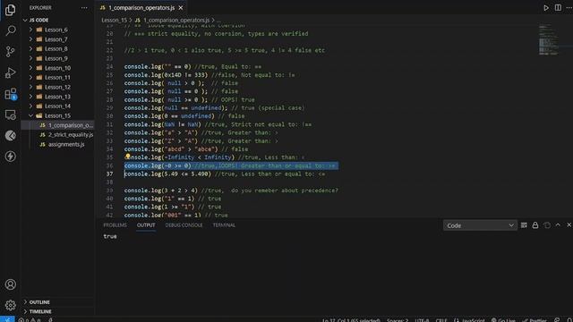Viewport: 573px width, 322px height.
Task: Open the Accounts menu icon
Action: 10,284
